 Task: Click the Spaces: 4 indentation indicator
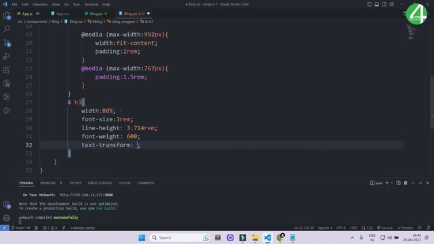click(x=325, y=228)
